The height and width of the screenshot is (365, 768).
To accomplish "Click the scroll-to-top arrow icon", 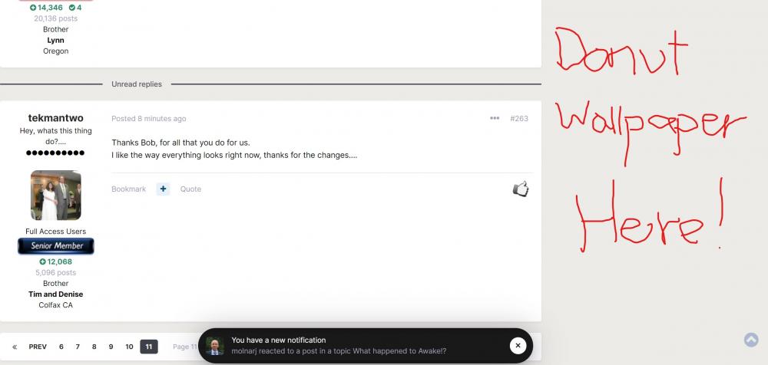I will 751,340.
